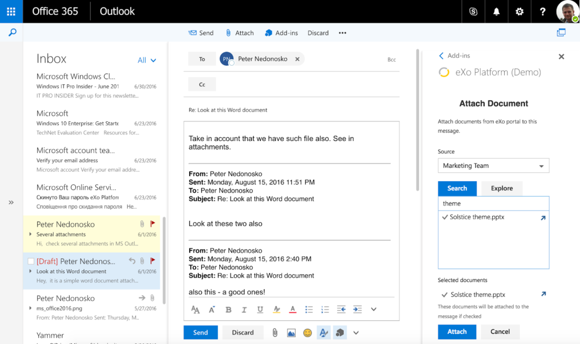This screenshot has width=580, height=344.
Task: Pick the text highlight color
Action: pos(276,309)
